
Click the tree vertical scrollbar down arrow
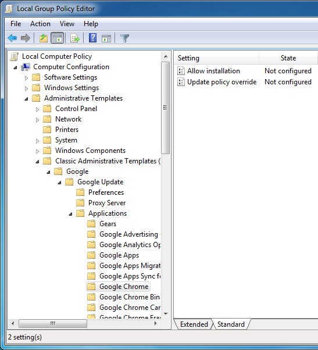coord(166,313)
